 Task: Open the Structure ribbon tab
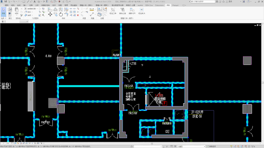[13, 5]
